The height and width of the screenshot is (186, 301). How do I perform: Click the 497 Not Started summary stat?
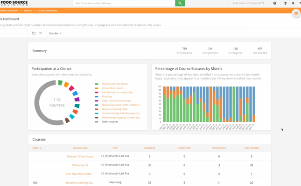[x=260, y=51]
